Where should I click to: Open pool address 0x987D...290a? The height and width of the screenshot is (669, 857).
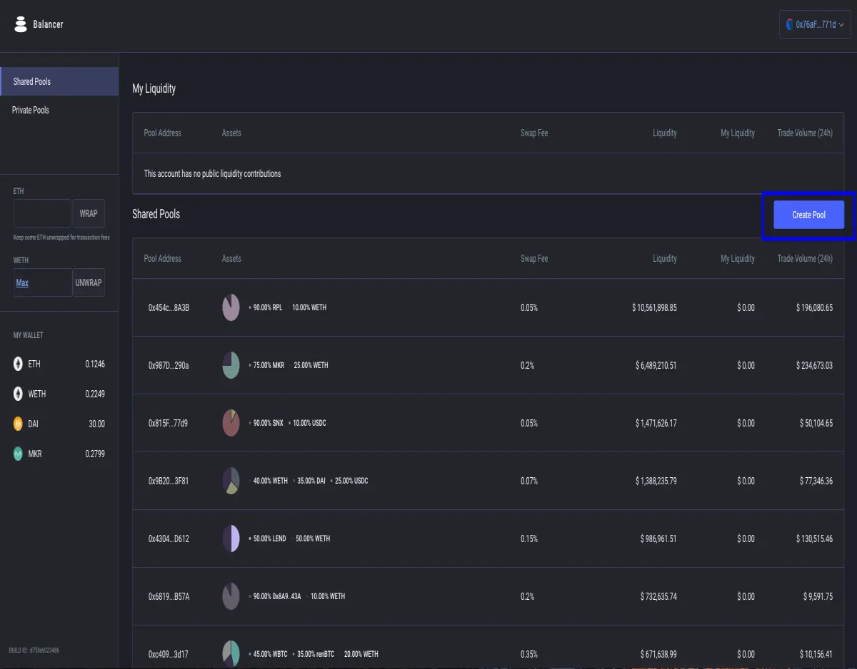point(169,365)
